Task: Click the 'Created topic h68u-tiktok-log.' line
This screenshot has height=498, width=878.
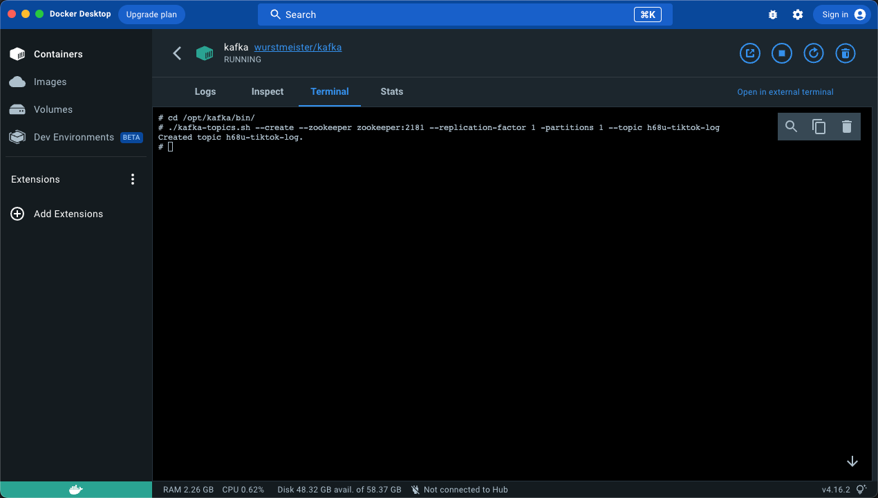Action: 231,137
